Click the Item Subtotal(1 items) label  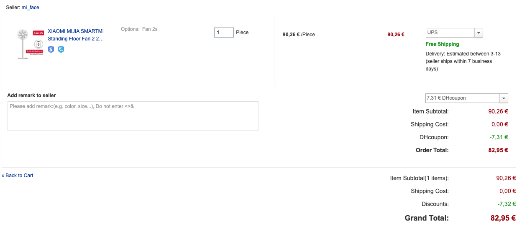[x=419, y=178]
